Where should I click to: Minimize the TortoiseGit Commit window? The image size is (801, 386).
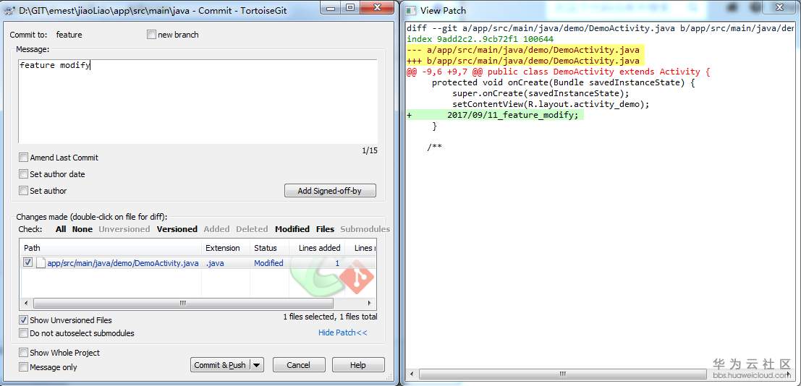331,7
